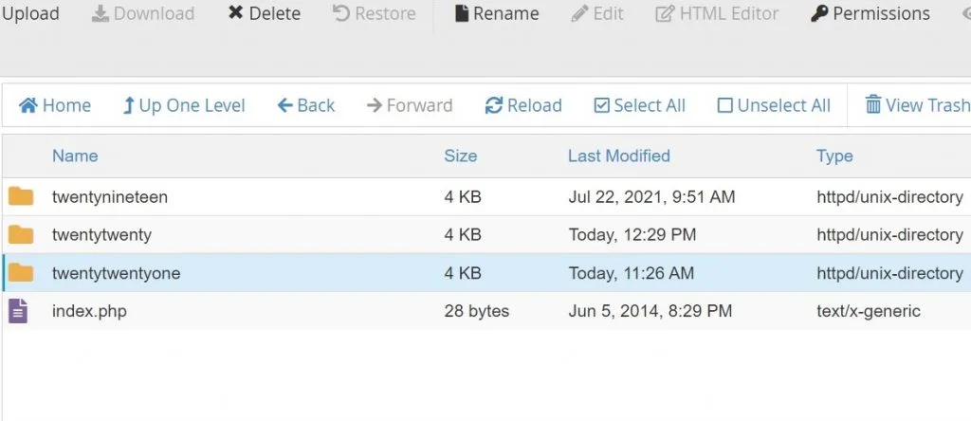This screenshot has height=421, width=971.
Task: Click the Upload button
Action: click(x=30, y=13)
